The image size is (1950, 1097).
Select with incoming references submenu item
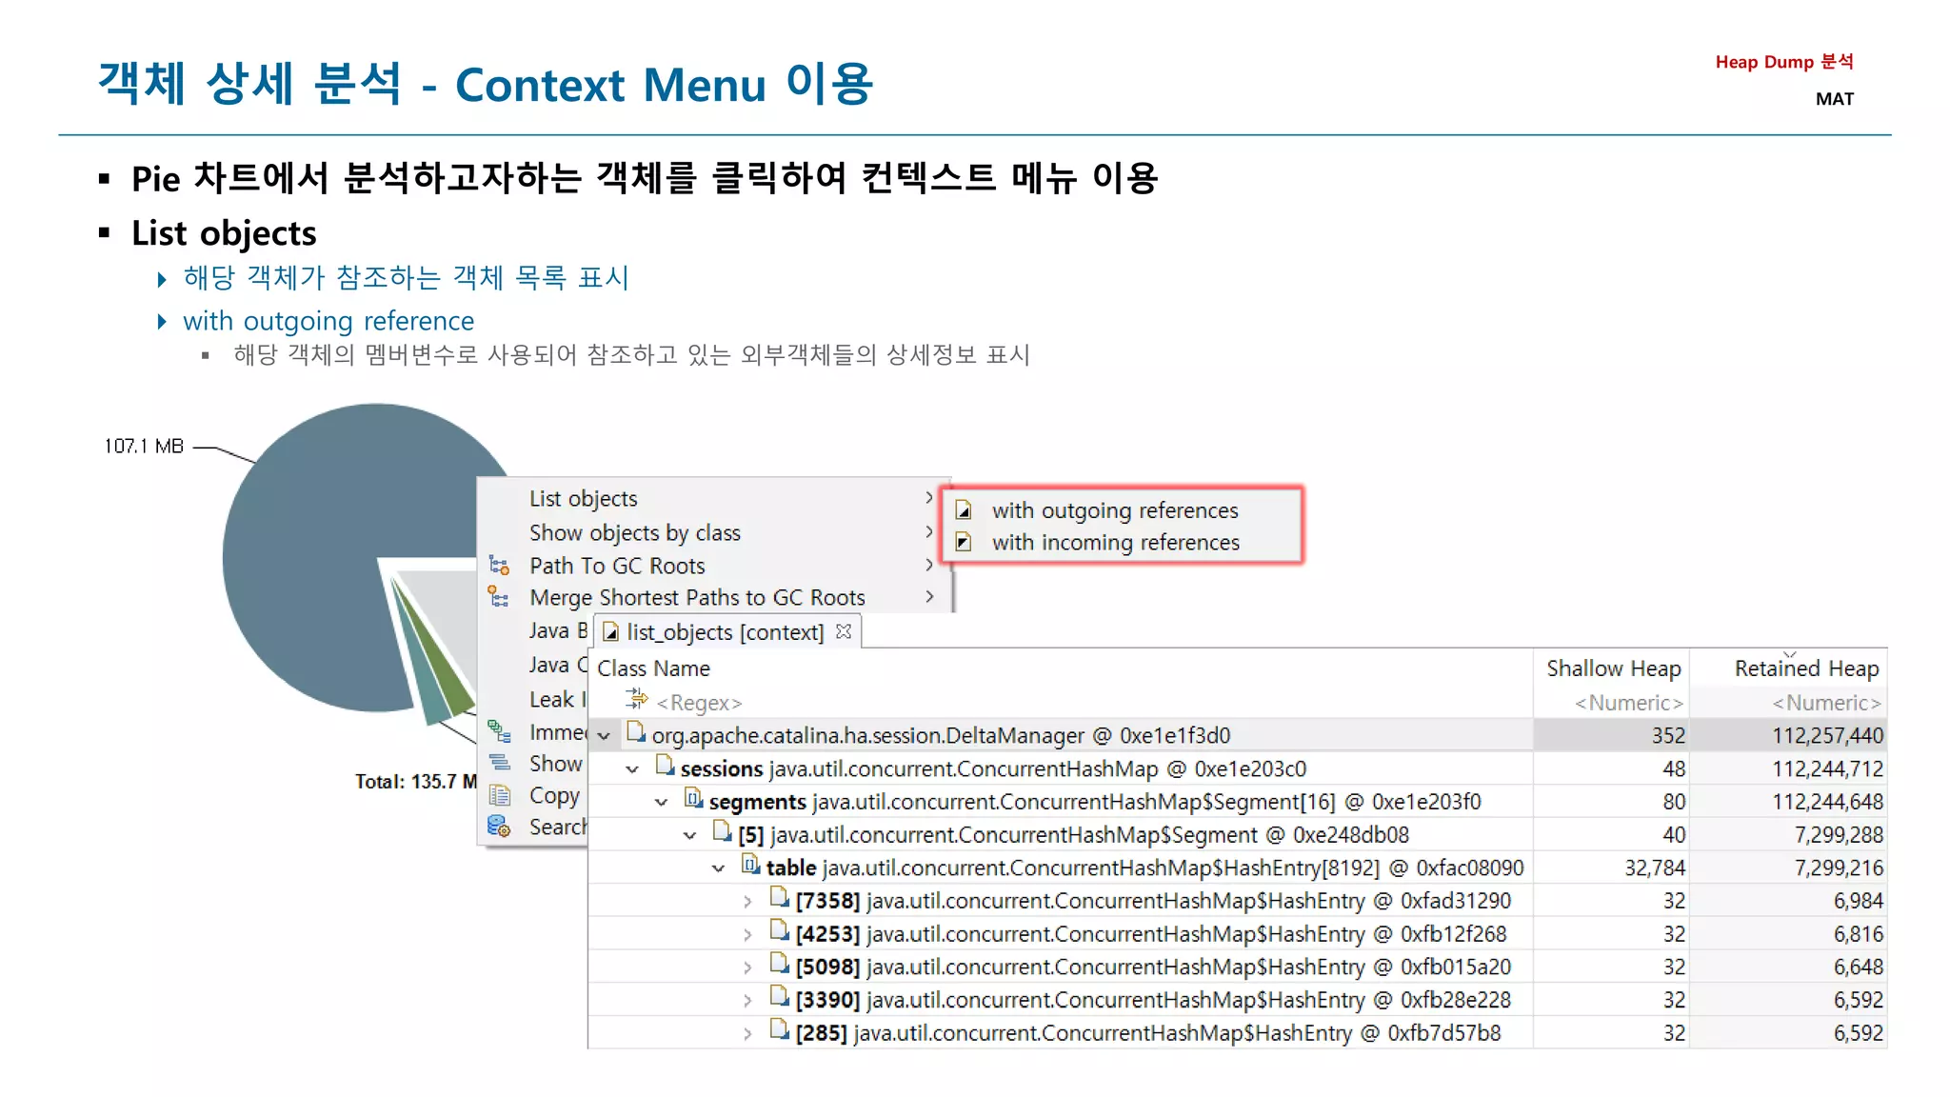[1116, 543]
